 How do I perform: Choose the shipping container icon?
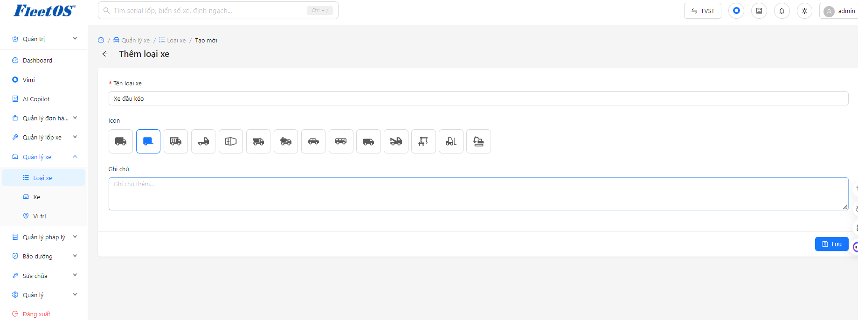[x=231, y=141]
